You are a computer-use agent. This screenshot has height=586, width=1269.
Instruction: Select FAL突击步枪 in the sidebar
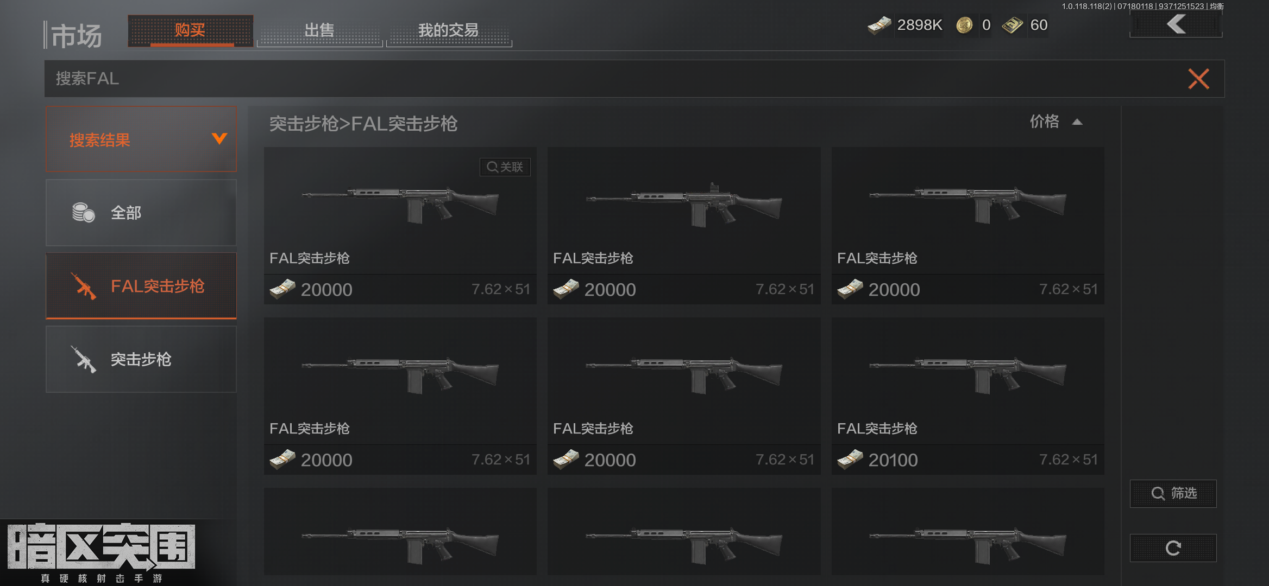tap(141, 286)
